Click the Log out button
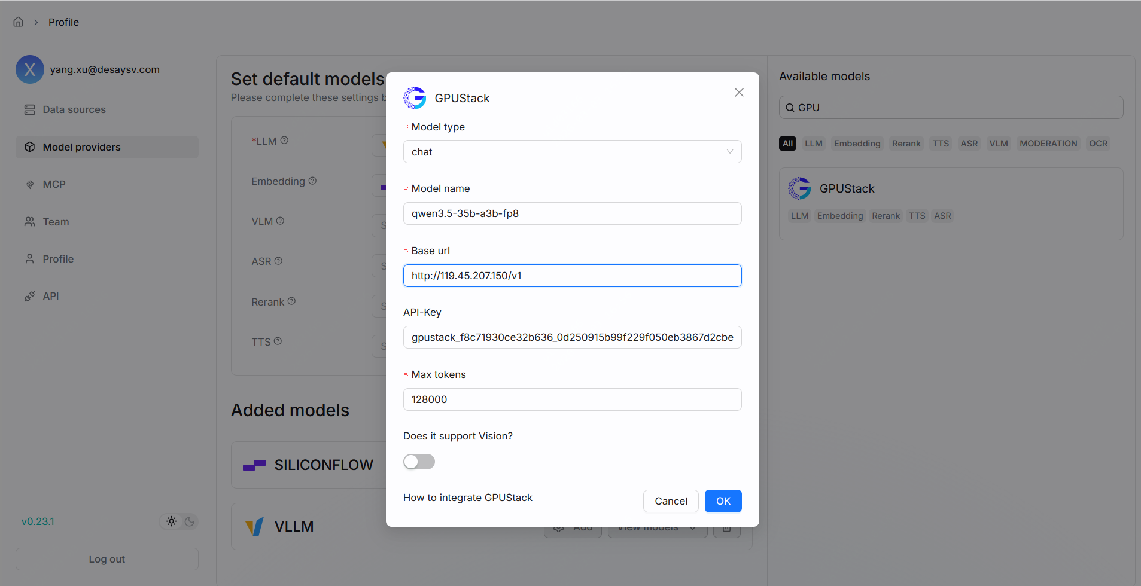The image size is (1141, 586). [x=107, y=559]
